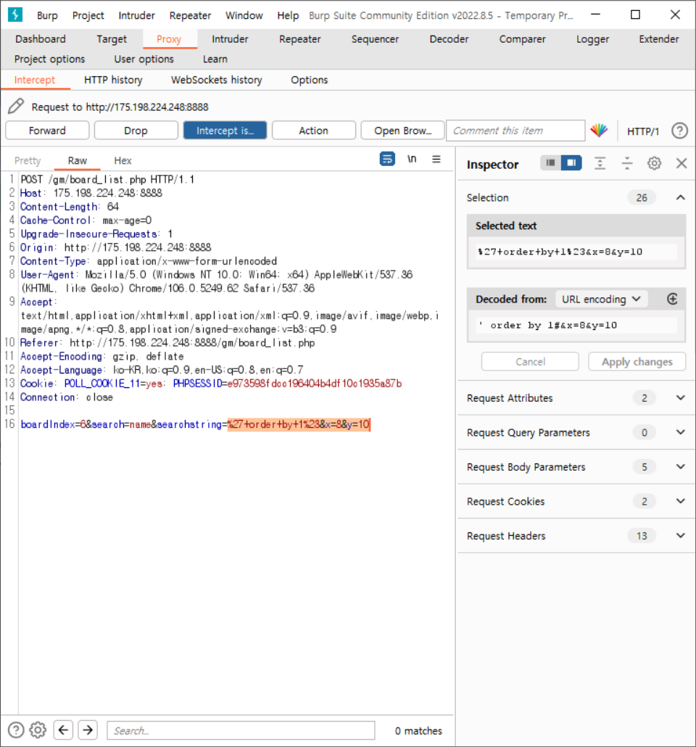The height and width of the screenshot is (747, 696).
Task: Toggle the Intercept is on button
Action: point(225,131)
